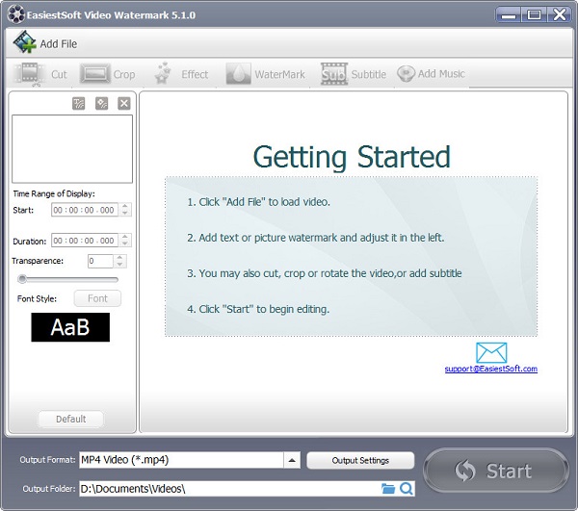Click the Transparence slider track
This screenshot has width=578, height=511.
click(x=68, y=280)
